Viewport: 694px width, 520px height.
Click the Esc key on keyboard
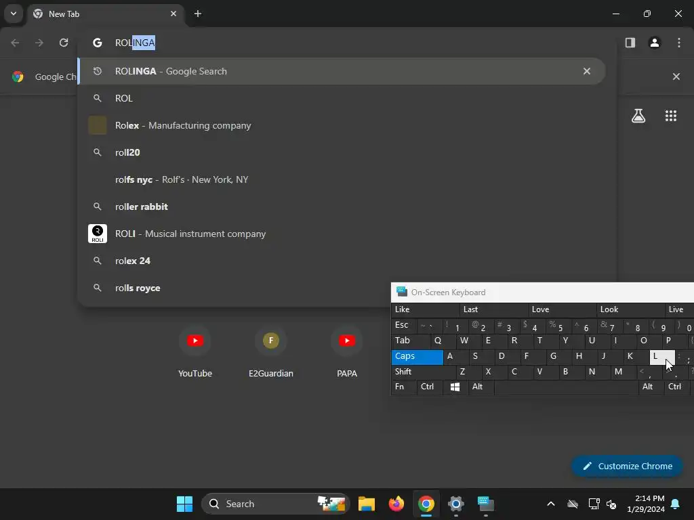[x=404, y=326]
